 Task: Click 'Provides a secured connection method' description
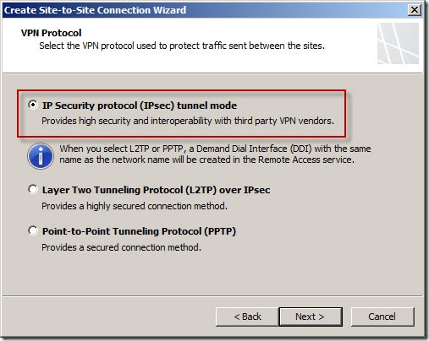pos(121,247)
